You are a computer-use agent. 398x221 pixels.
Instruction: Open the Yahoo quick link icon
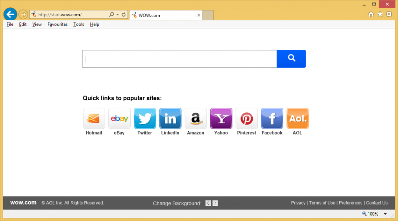221,118
